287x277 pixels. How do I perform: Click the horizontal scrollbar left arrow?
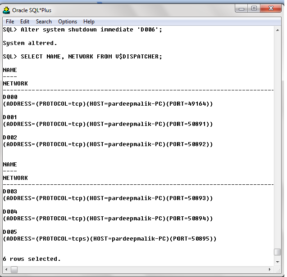pos(6,269)
